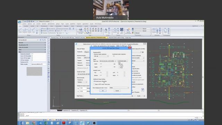Select the Pixels units radio button
This screenshot has height=125, width=222.
(x=119, y=68)
